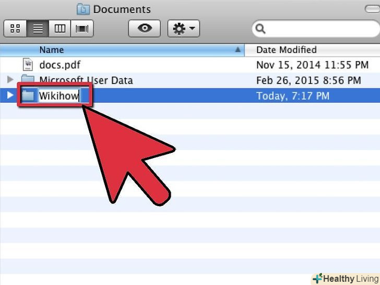380x285 pixels.
Task: Click the Wikihow folder icon
Action: pyautogui.click(x=28, y=95)
